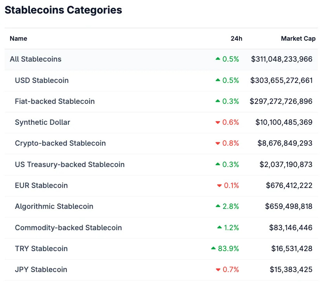Open the USD Stablecoin category

point(42,81)
